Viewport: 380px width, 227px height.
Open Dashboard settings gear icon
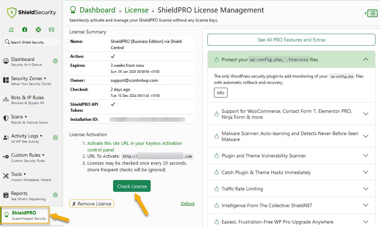click(x=55, y=61)
